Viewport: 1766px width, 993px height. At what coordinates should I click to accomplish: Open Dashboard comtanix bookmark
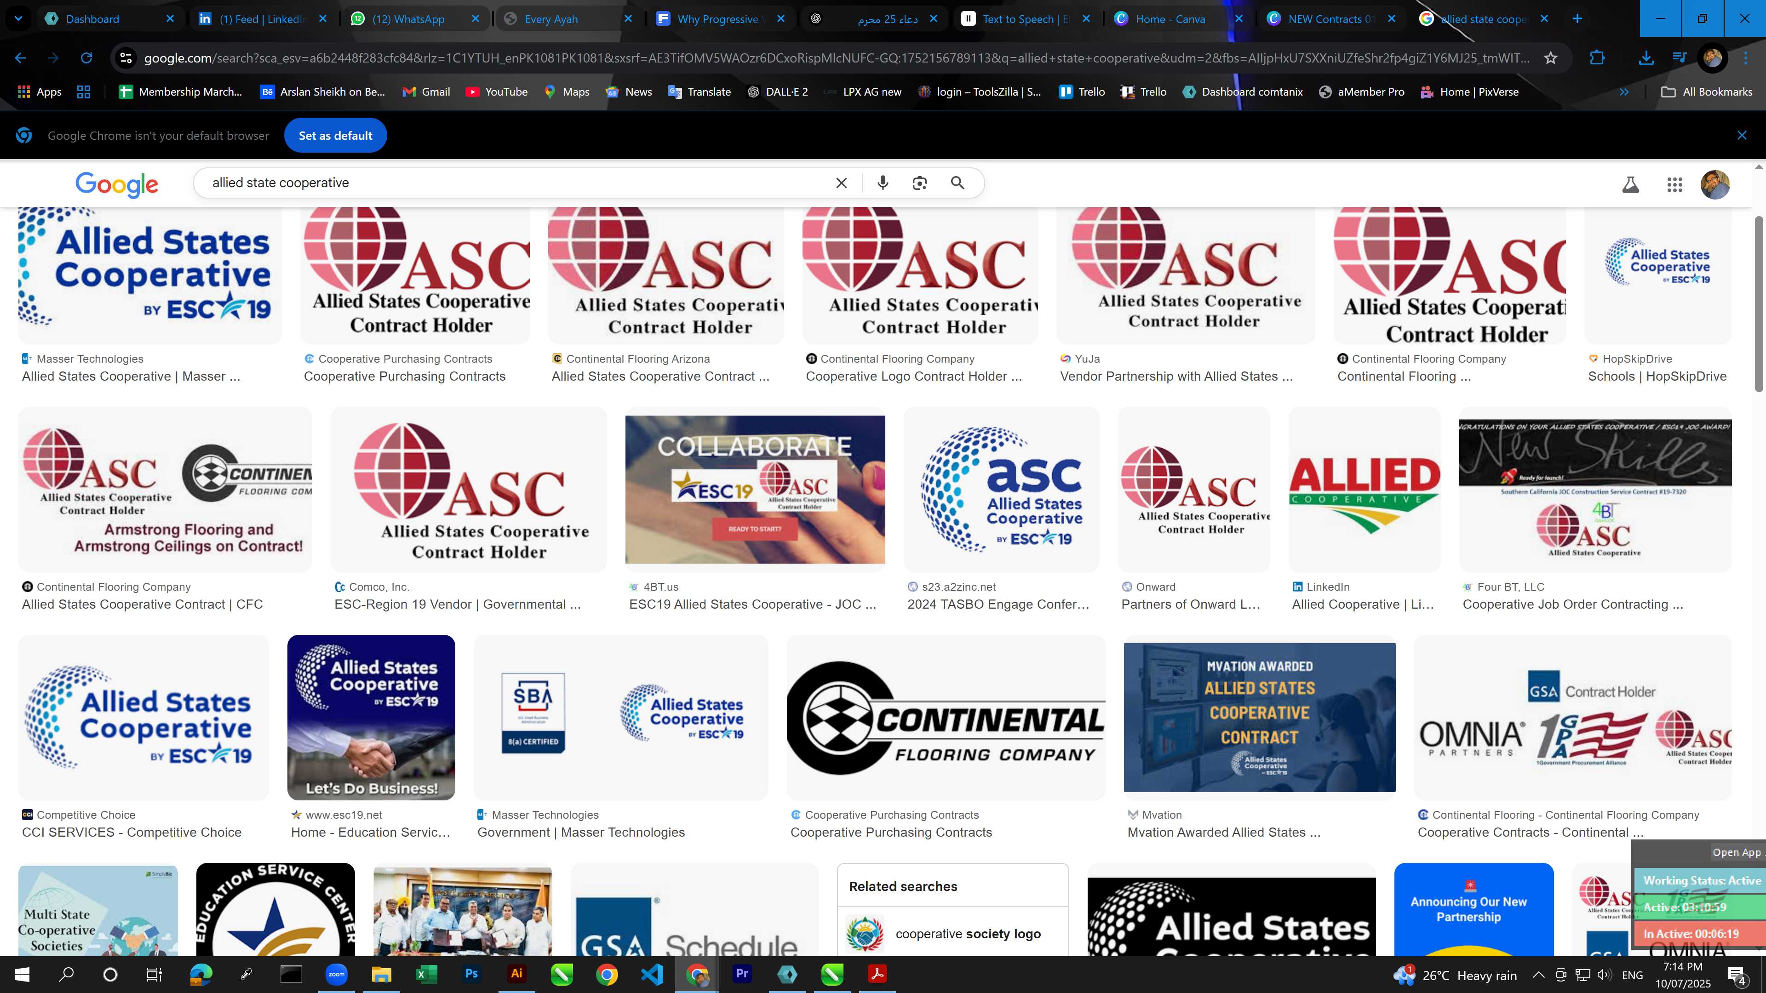[x=1242, y=92]
